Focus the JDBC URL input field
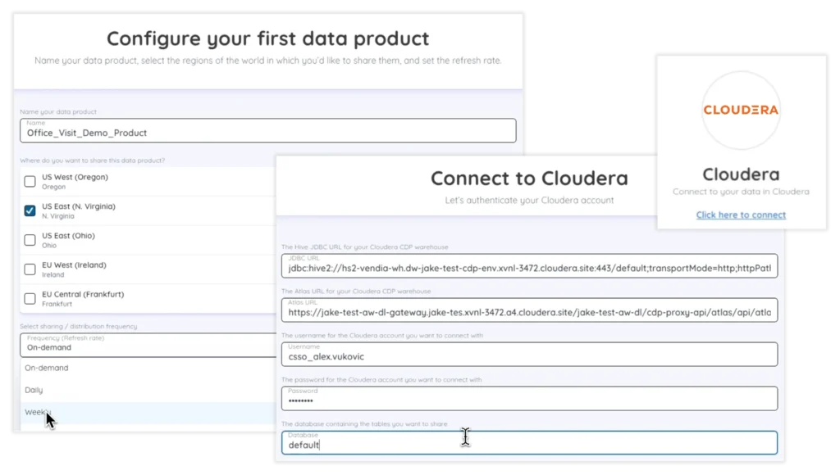 click(x=529, y=266)
